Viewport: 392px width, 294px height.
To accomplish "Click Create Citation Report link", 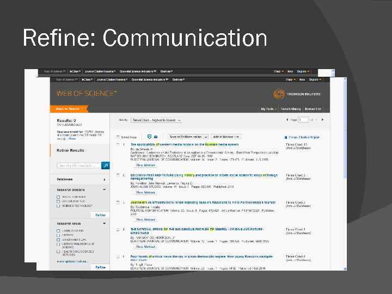I will (x=304, y=137).
